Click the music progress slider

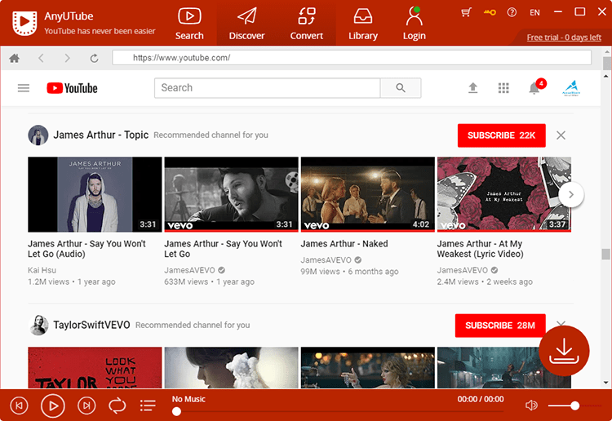click(339, 411)
